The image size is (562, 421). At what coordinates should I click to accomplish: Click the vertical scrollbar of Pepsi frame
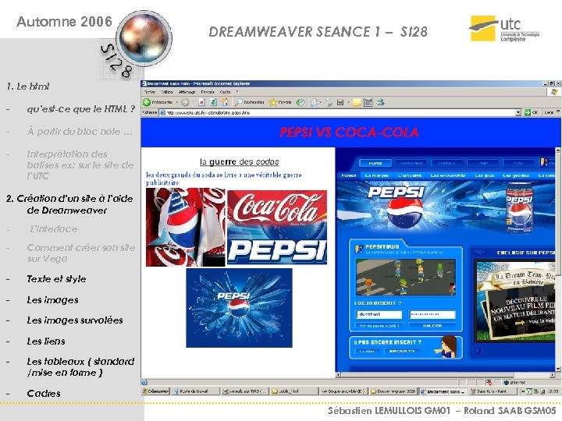click(x=558, y=260)
